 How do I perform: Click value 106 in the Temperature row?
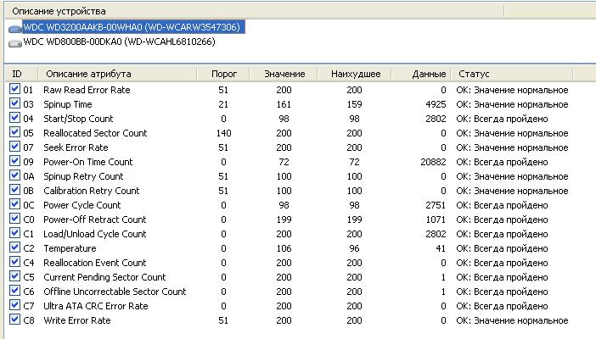point(284,248)
